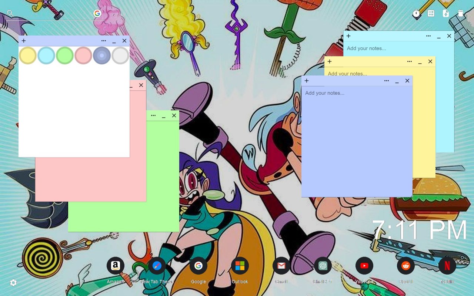
Task: Create a new sticky note with the page-plus icon
Action: [x=446, y=14]
